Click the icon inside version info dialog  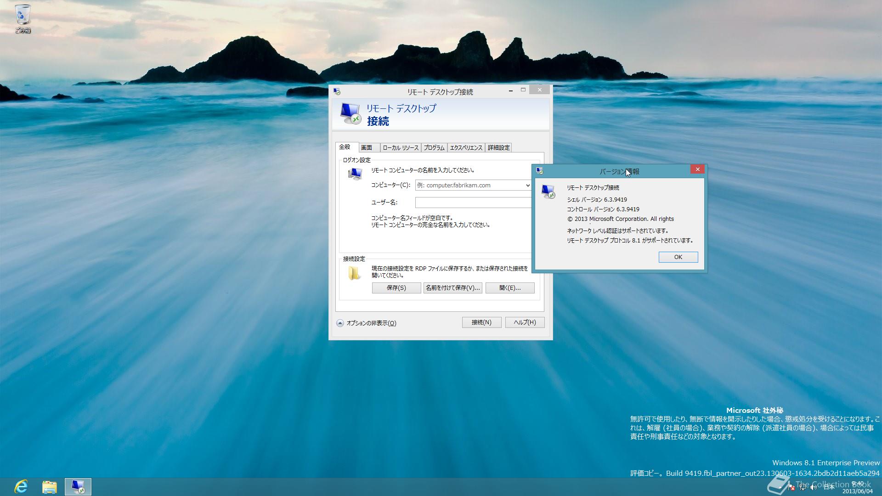[548, 192]
